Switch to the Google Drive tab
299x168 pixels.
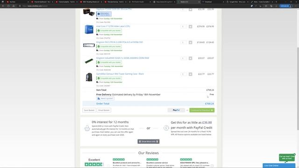tap(237, 2)
